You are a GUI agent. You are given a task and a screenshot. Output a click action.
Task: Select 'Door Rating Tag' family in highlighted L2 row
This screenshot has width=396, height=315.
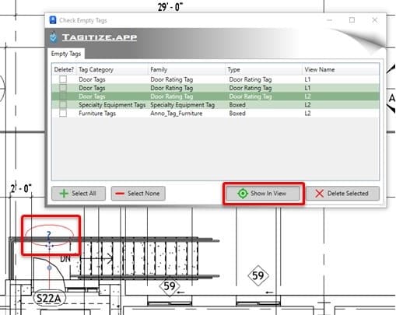tap(172, 96)
